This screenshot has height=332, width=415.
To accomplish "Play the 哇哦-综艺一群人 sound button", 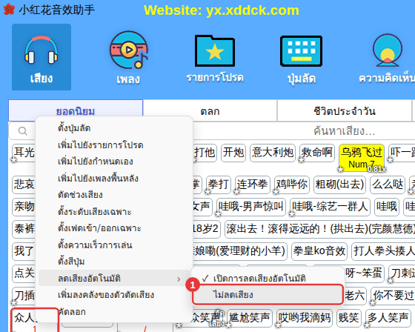I will click(330, 207).
